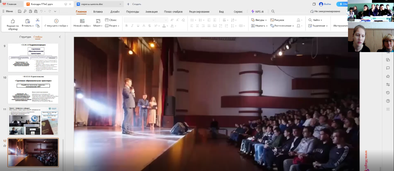
Task: Click the Save icon in quick access toolbar
Action: tap(20, 11)
